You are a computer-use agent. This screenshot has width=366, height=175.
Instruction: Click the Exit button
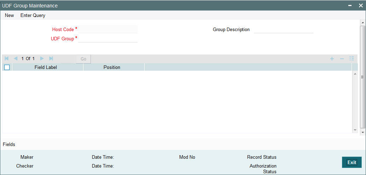click(352, 162)
